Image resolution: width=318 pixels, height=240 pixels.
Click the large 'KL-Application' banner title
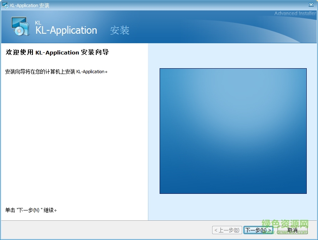[x=66, y=30]
